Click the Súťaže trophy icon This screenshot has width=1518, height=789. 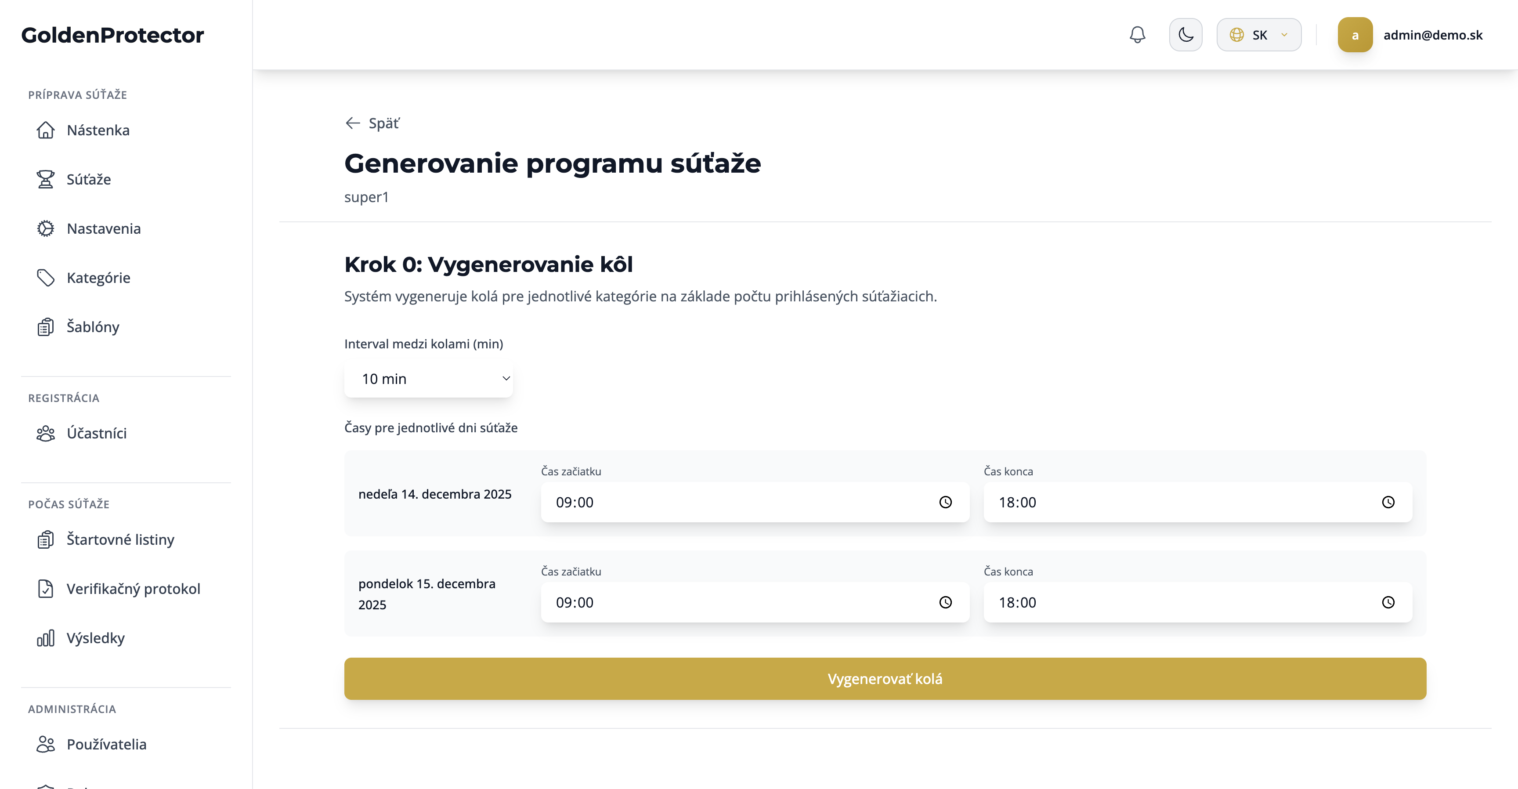pos(45,179)
